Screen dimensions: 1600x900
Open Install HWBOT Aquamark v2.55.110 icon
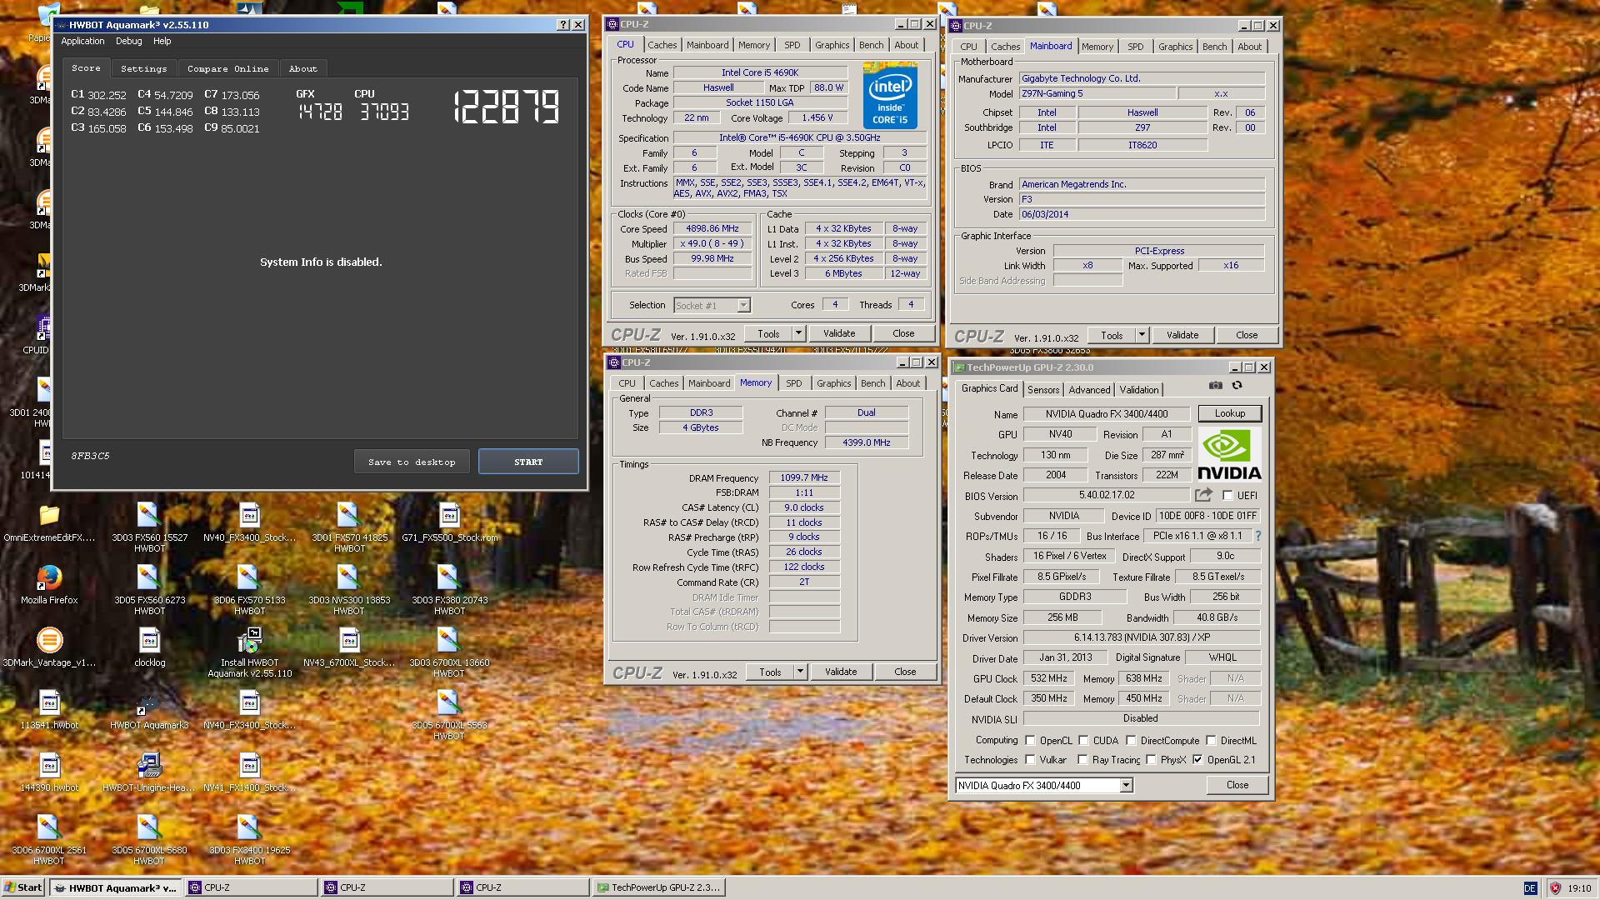[x=250, y=652]
